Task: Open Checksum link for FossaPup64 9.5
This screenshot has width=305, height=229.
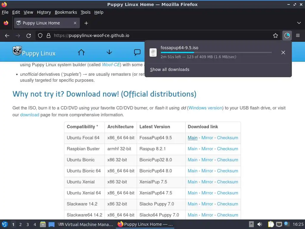Action: 227,138
